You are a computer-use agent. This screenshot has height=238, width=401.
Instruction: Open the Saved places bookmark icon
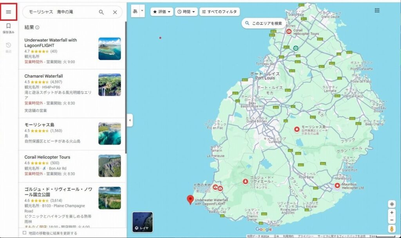[x=9, y=26]
